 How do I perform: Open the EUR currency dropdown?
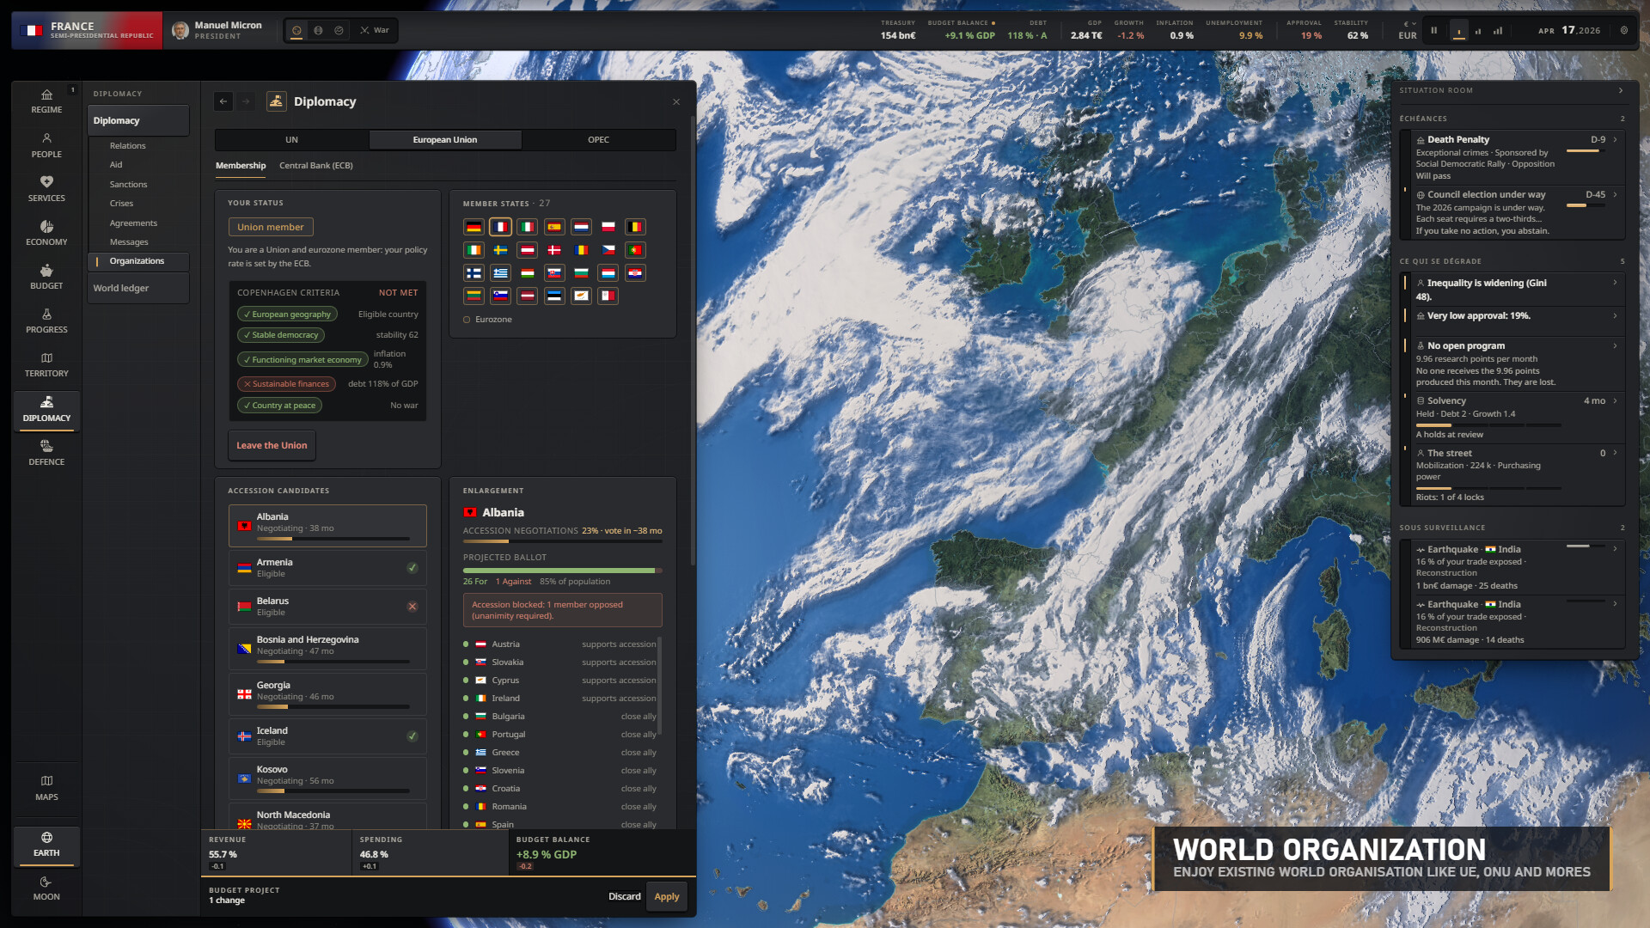pos(1408,30)
